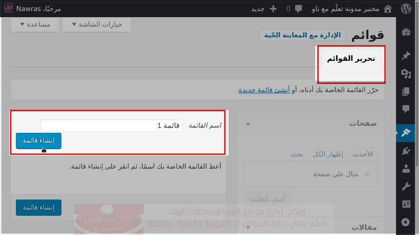
Task: Open Posts via the pushpin sidebar icon
Action: (x=405, y=56)
